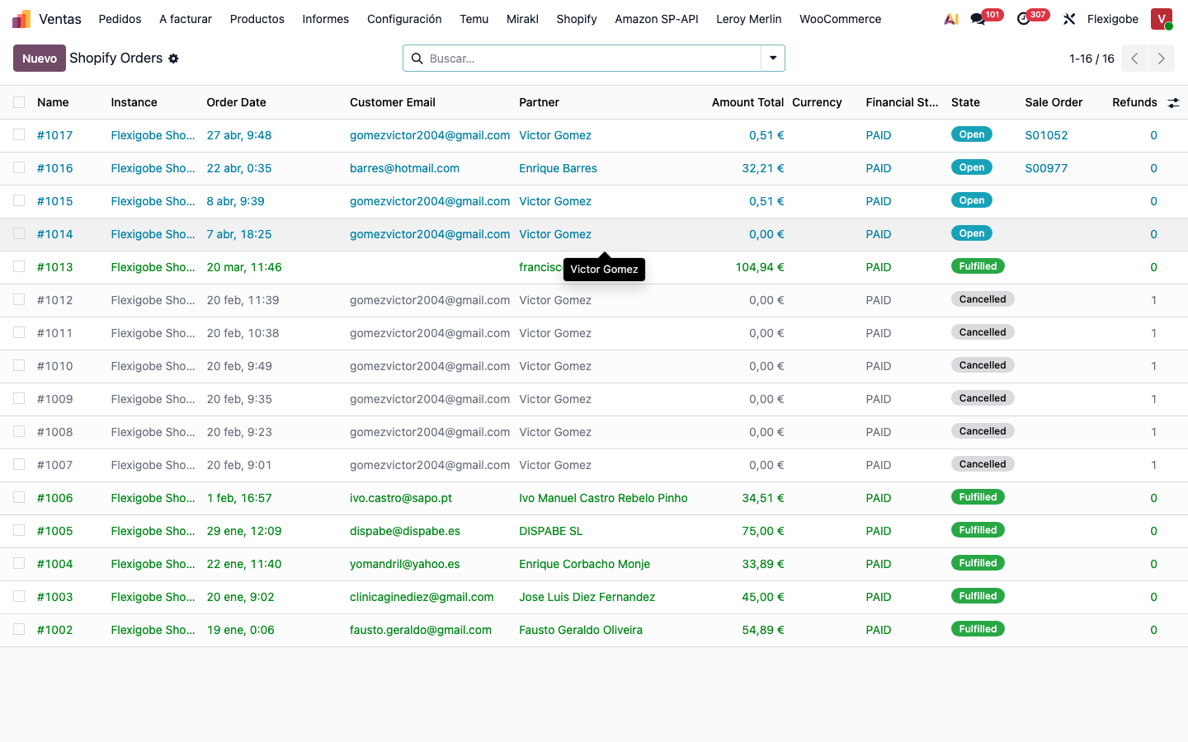The image size is (1188, 742).
Task: Toggle search filter options dropdown
Action: (773, 59)
